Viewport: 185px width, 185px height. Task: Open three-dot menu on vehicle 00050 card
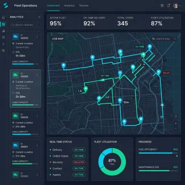click(x=37, y=36)
